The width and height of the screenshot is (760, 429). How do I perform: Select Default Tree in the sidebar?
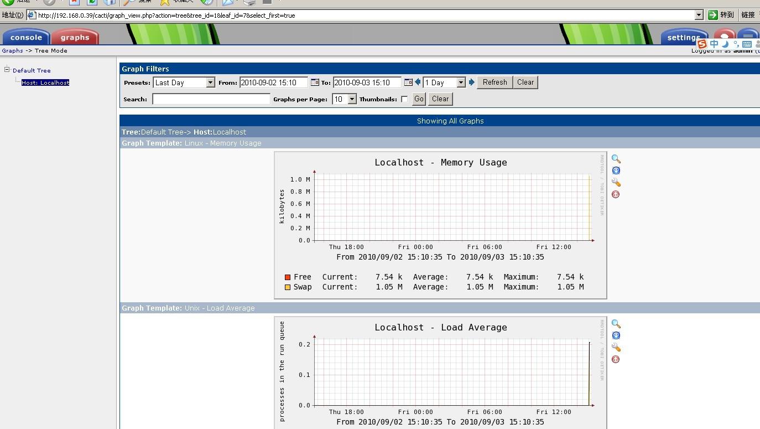pyautogui.click(x=32, y=70)
